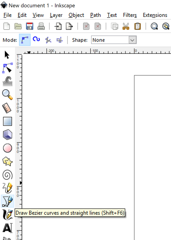Image resolution: width=171 pixels, height=240 pixels.
Task: Click the Export icon
Action: click(x=69, y=26)
